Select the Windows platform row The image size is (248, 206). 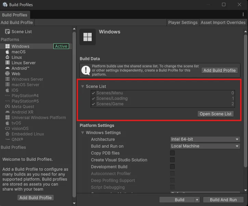36,46
